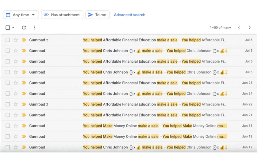Screen dimensions: 257x160
Task: Click importance marker on Jun 13 email
Action: (24, 137)
